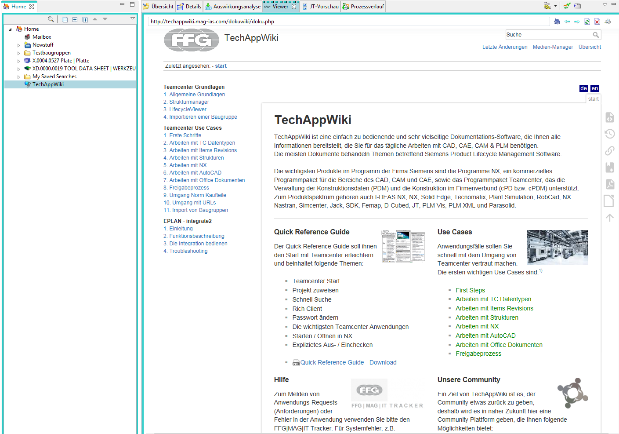Click the collapse all icon in Home toolbar

click(x=65, y=19)
